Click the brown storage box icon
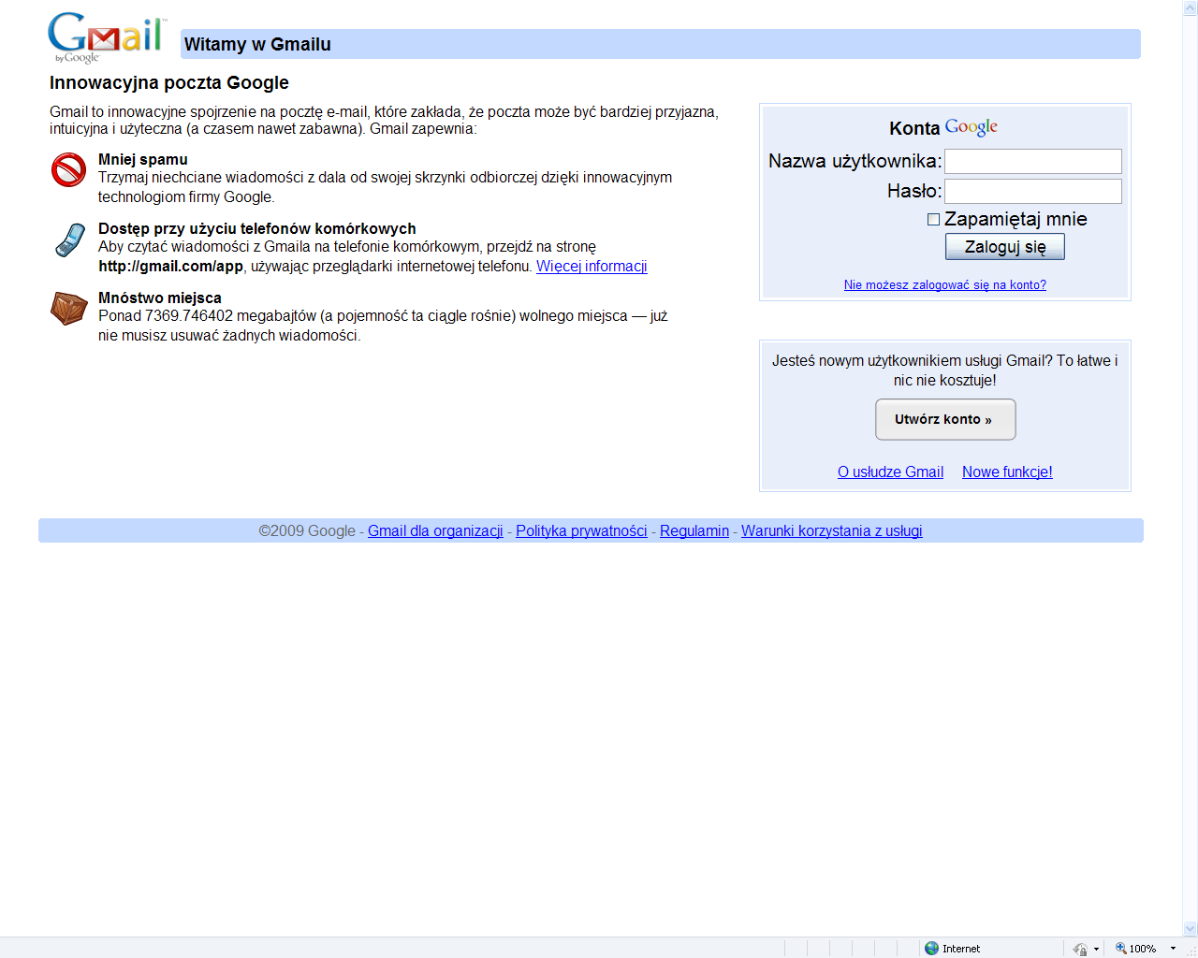Viewport: 1198px width, 958px height. 69,308
